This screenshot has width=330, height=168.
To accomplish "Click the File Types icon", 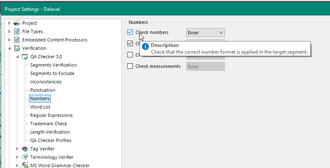I will (x=17, y=31).
